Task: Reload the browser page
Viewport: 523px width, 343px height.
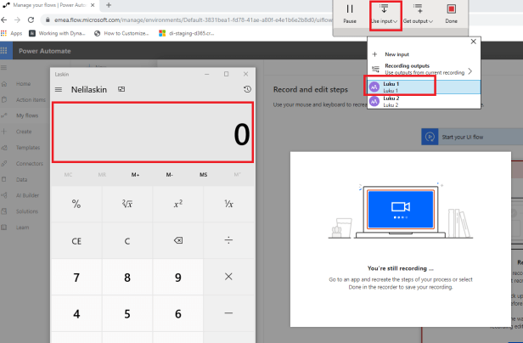Action: coord(31,20)
